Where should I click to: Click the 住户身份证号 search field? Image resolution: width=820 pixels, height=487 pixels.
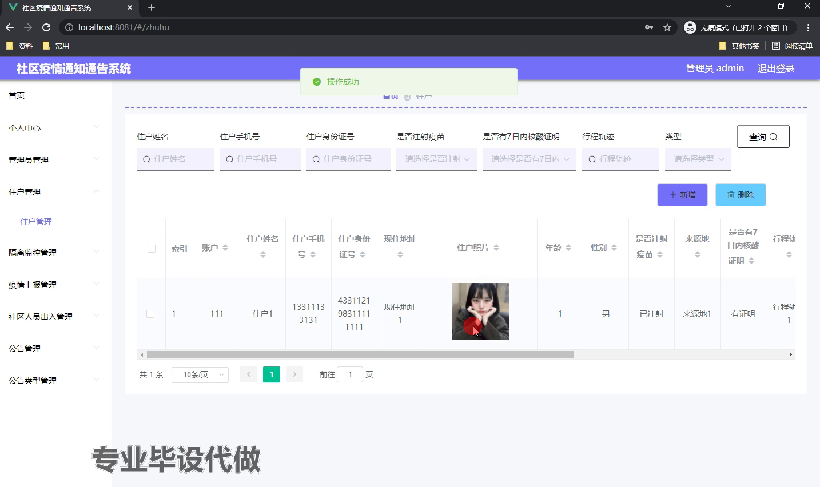[348, 159]
